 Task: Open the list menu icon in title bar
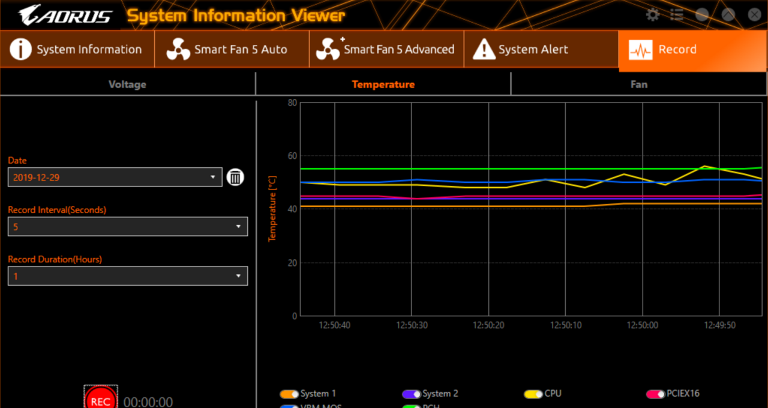pos(677,14)
